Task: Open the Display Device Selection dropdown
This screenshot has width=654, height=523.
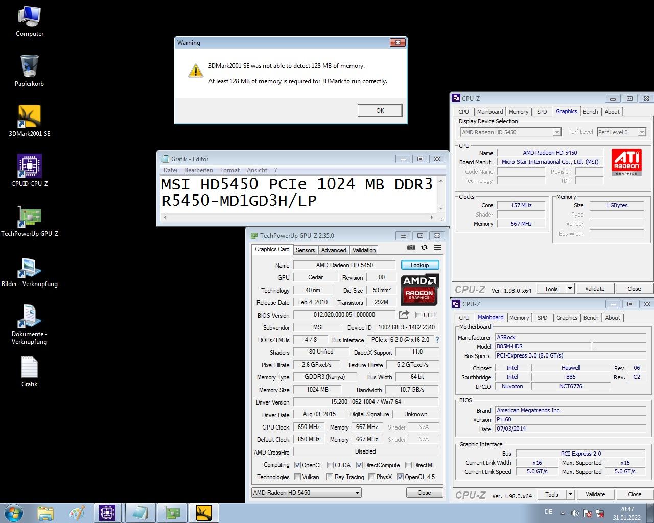Action: 511,132
